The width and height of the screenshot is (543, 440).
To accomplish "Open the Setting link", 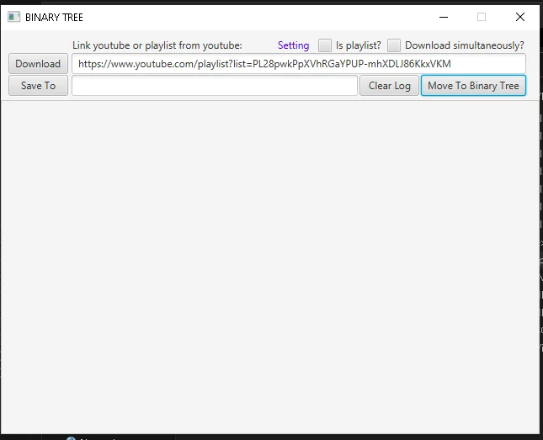I will click(293, 45).
